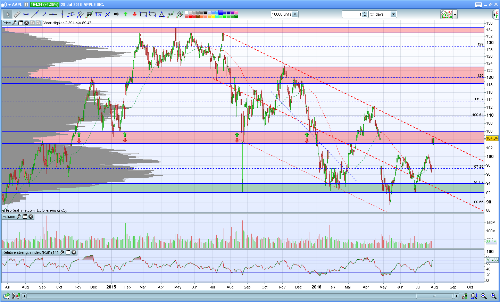This screenshot has height=302, width=500.
Task: Zoom in on the chart timeline
Action: [493, 296]
